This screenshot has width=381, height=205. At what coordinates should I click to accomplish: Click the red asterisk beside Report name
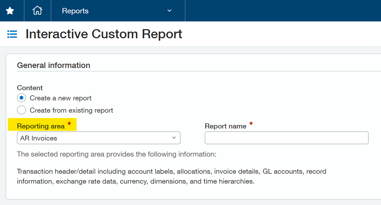251,124
